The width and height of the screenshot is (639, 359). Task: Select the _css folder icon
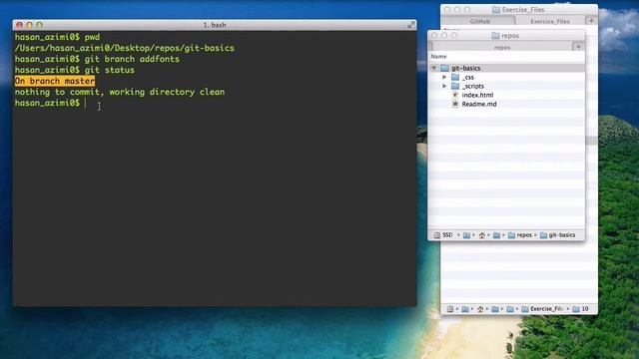(x=455, y=77)
